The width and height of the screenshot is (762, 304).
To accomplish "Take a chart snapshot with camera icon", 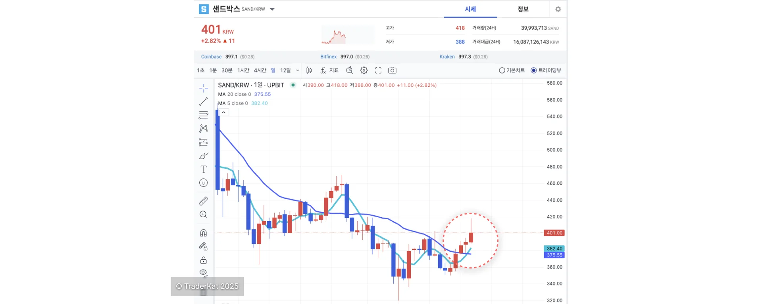I will (392, 70).
